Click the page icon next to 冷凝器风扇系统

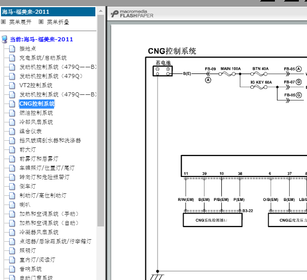[12, 233]
